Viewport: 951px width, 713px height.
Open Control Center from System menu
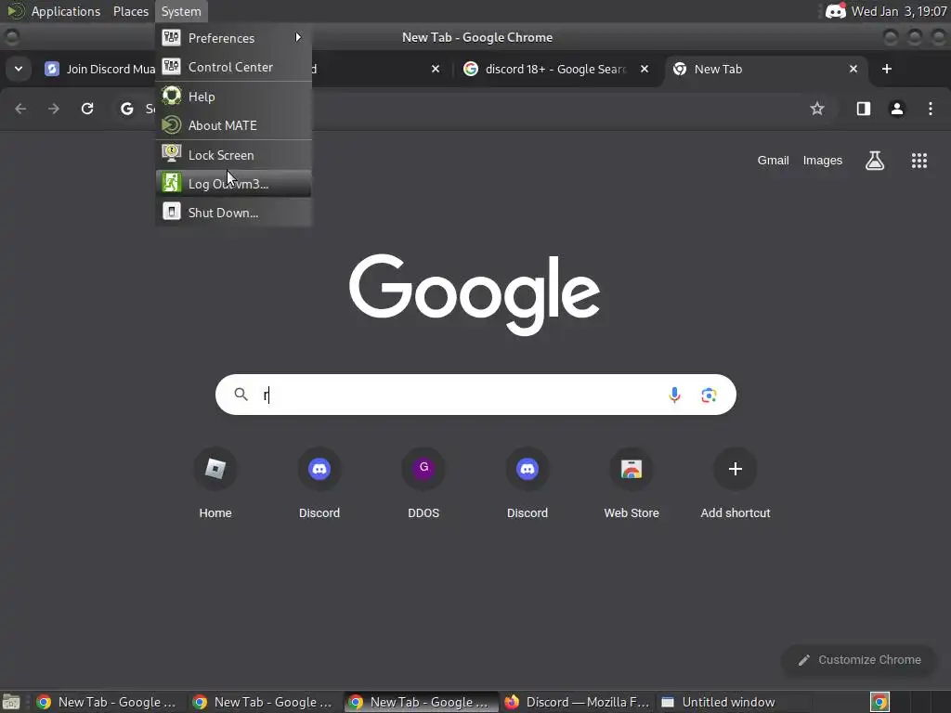coord(233,67)
